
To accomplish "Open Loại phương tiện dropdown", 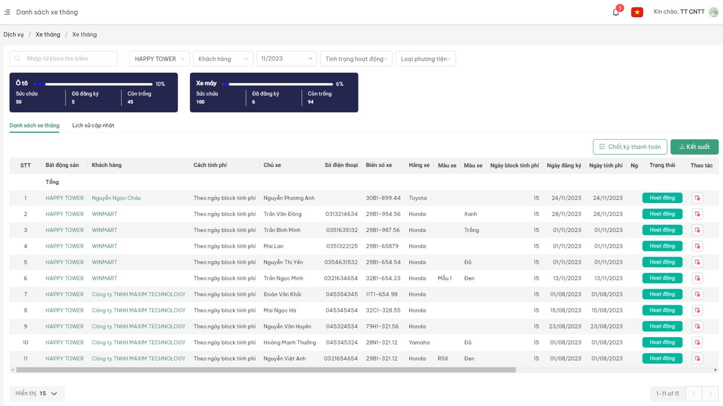I will [426, 59].
